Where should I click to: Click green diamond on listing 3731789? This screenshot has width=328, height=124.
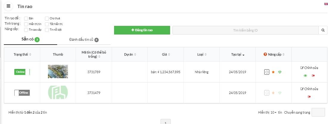coord(280,72)
